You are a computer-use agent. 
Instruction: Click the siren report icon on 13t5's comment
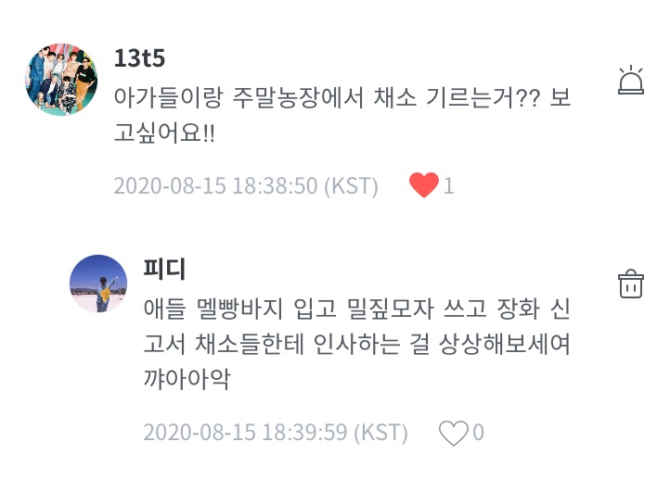[631, 81]
